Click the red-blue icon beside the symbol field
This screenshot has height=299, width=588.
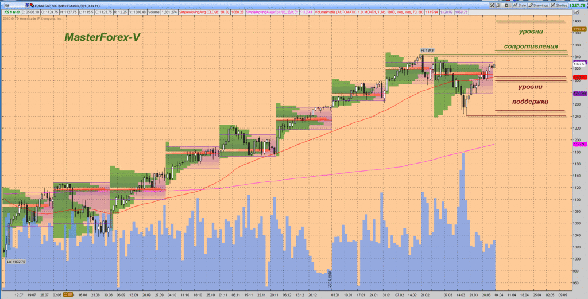click(x=32, y=4)
